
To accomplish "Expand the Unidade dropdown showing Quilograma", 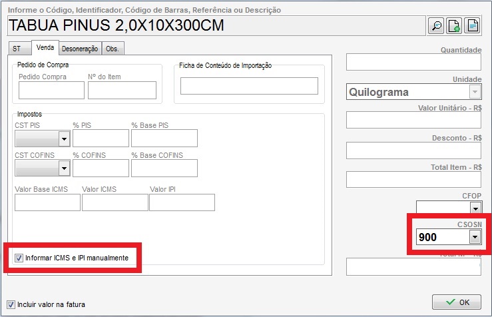I will tap(474, 92).
